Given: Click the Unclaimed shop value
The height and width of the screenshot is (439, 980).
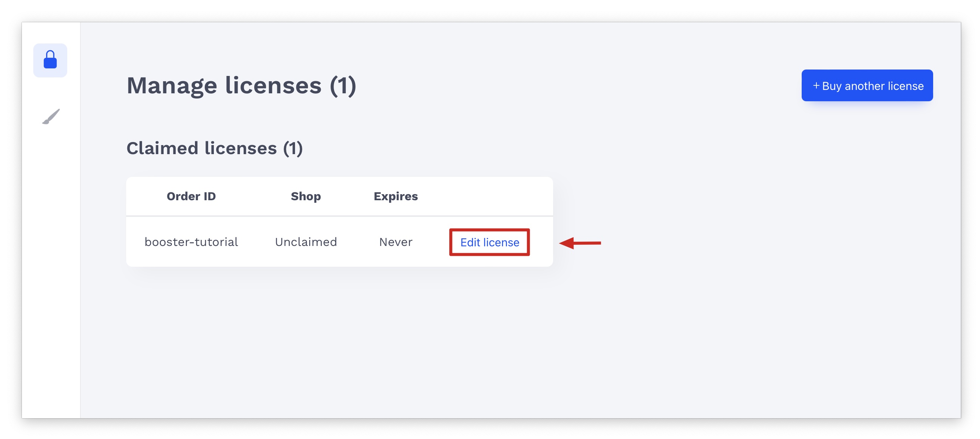Looking at the screenshot, I should point(306,242).
